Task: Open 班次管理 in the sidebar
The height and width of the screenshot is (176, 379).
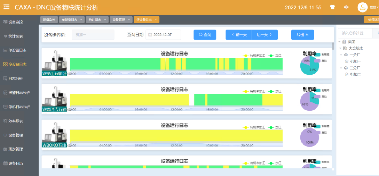Action: pos(16,149)
